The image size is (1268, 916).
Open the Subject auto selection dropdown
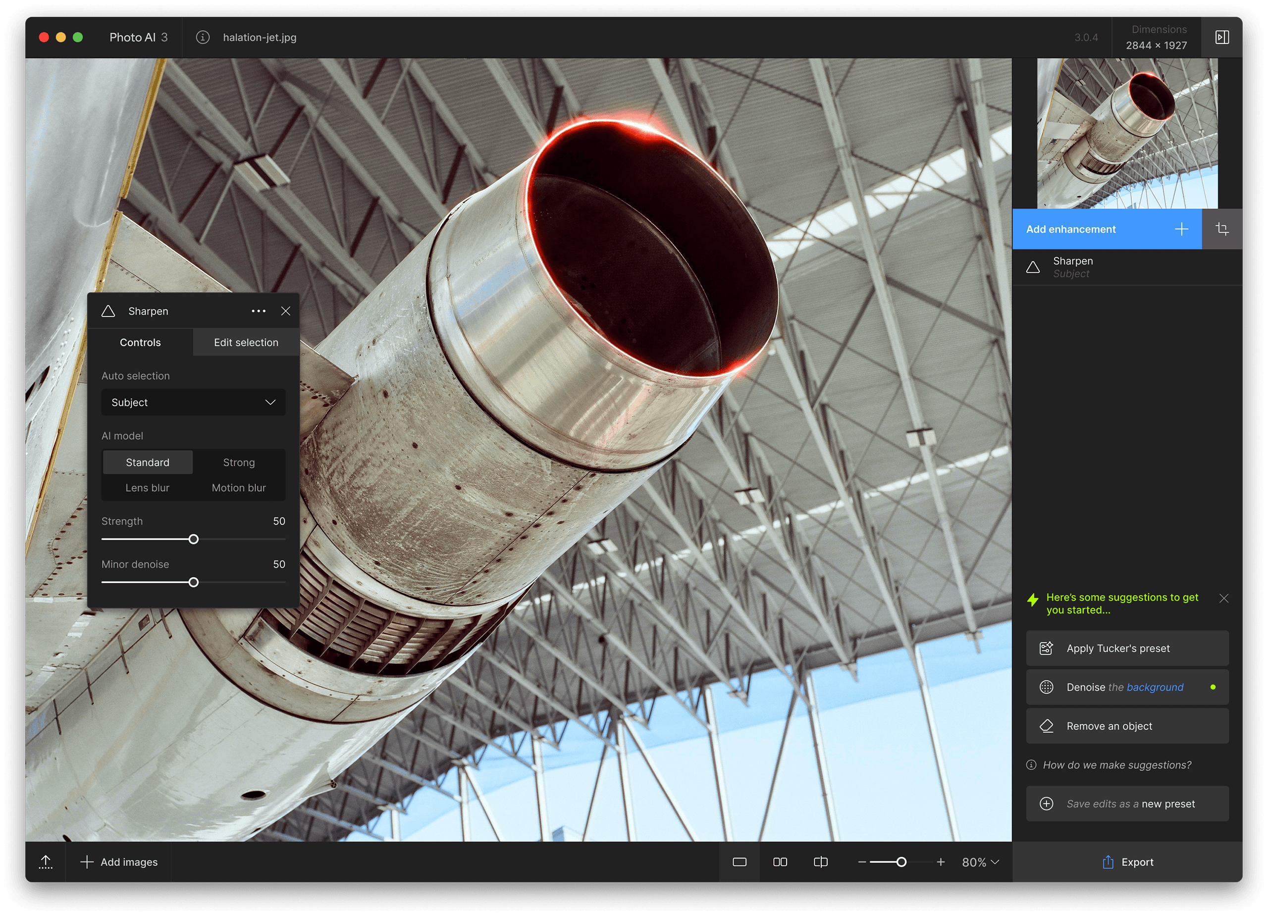click(x=193, y=403)
